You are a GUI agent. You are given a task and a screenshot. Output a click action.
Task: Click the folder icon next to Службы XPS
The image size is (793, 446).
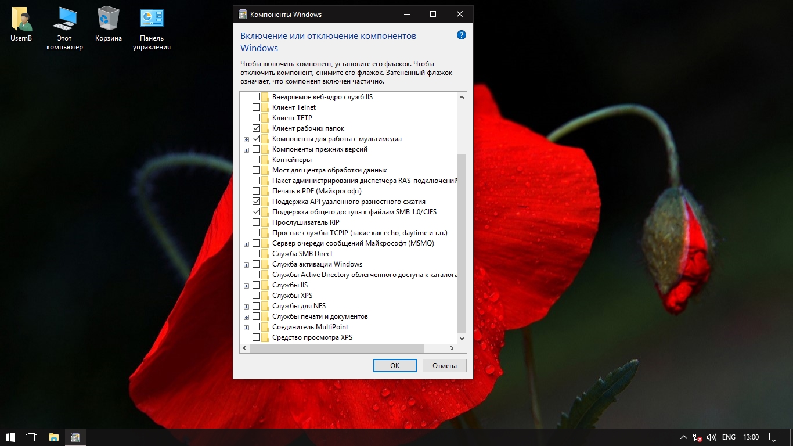click(265, 296)
